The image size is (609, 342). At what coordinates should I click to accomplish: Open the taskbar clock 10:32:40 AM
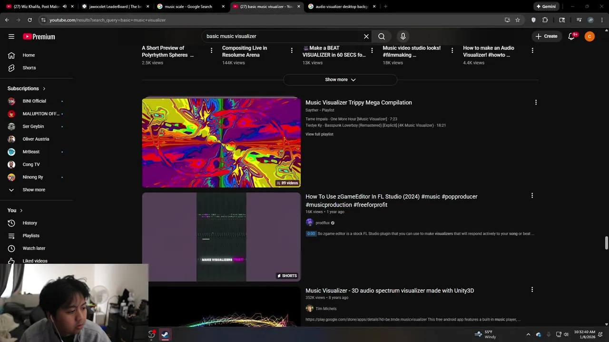(584, 334)
